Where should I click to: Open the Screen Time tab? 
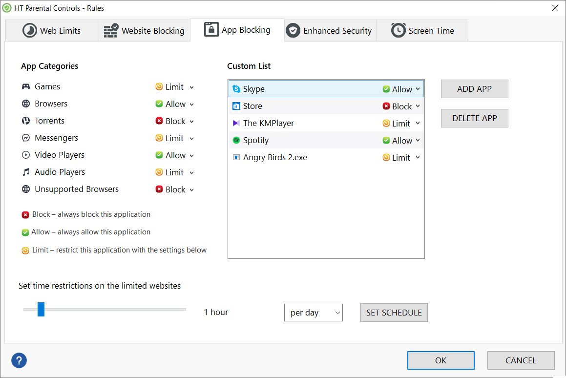422,31
